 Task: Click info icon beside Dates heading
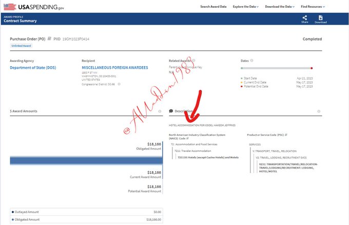point(251,60)
